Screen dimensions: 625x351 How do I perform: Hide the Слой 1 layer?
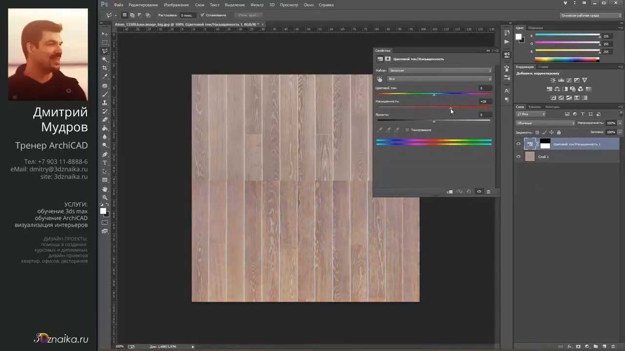point(519,156)
